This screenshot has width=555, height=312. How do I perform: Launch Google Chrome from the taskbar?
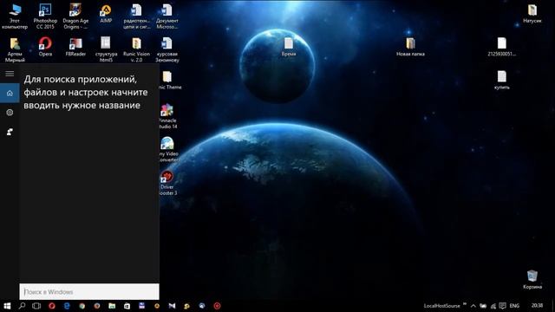coord(82,306)
